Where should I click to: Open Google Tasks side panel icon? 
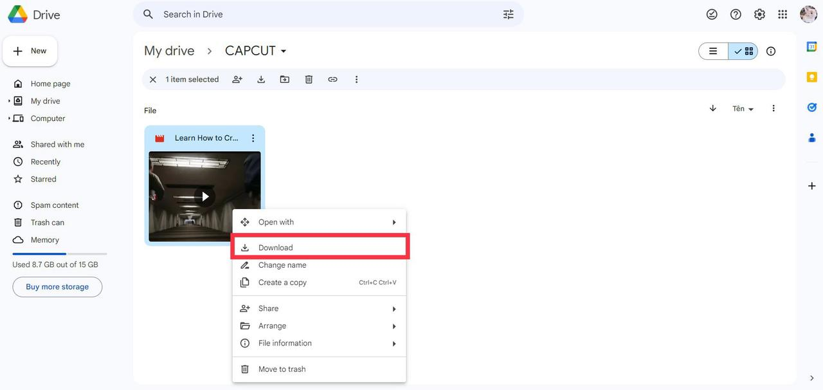[x=811, y=107]
